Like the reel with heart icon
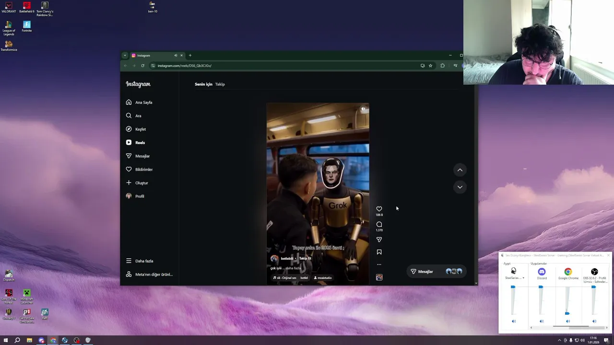This screenshot has height=345, width=614. 379,209
